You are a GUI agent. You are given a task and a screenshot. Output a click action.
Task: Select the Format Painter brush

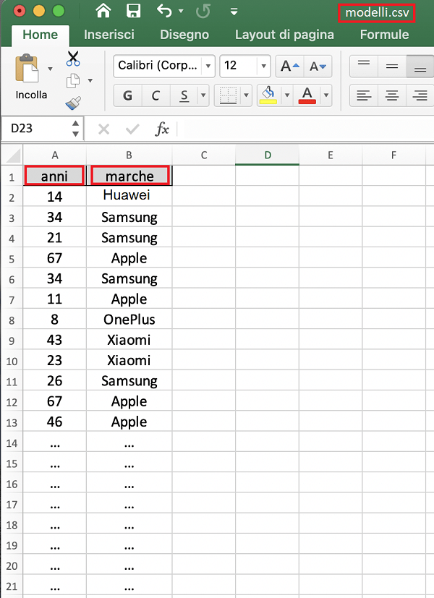tap(73, 103)
